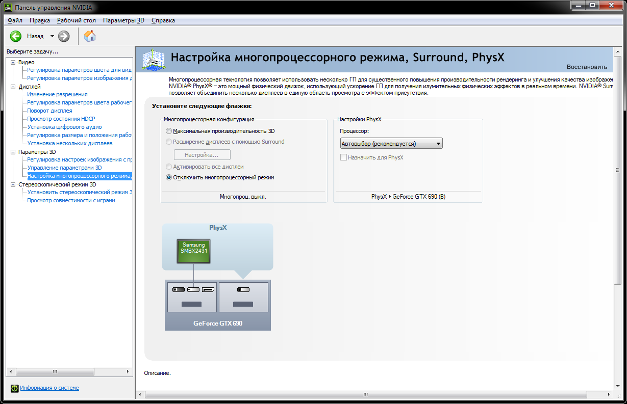Open the Back history dropdown arrow
Screen dimensions: 627x404
[52, 36]
